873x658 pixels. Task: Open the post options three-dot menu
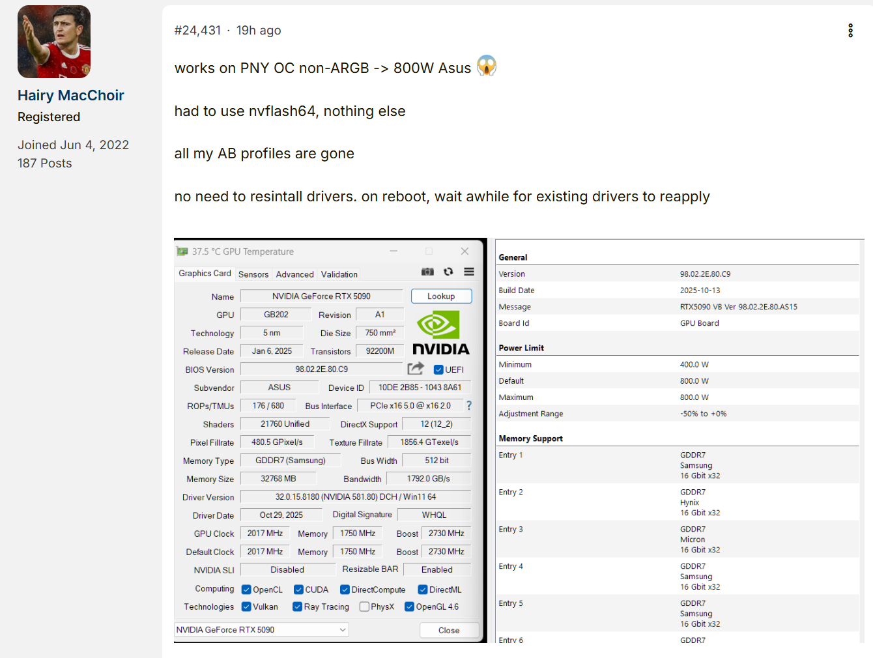[x=850, y=31]
